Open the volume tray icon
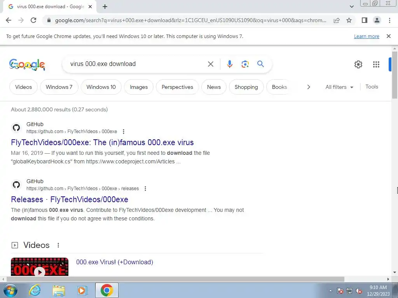This screenshot has height=298, width=398. point(359,291)
